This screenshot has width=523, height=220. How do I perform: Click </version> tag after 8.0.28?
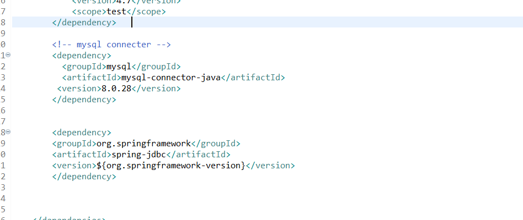point(156,89)
